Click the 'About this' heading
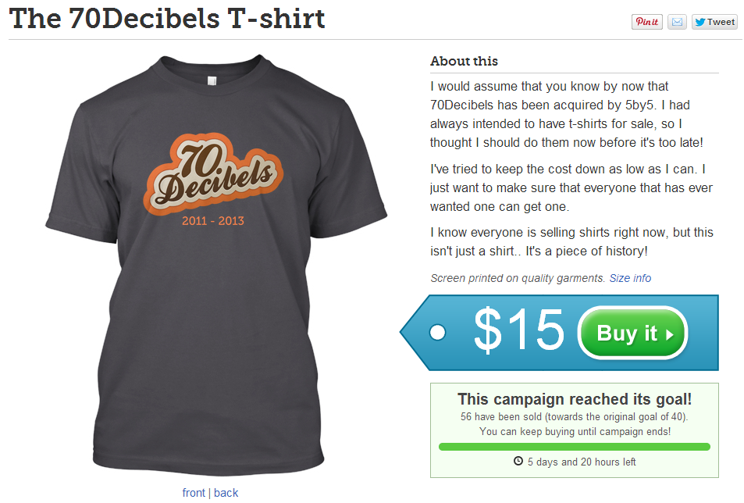This screenshot has width=744, height=503. (464, 61)
